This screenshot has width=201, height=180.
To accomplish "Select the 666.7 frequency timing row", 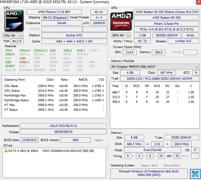I will [155, 92].
